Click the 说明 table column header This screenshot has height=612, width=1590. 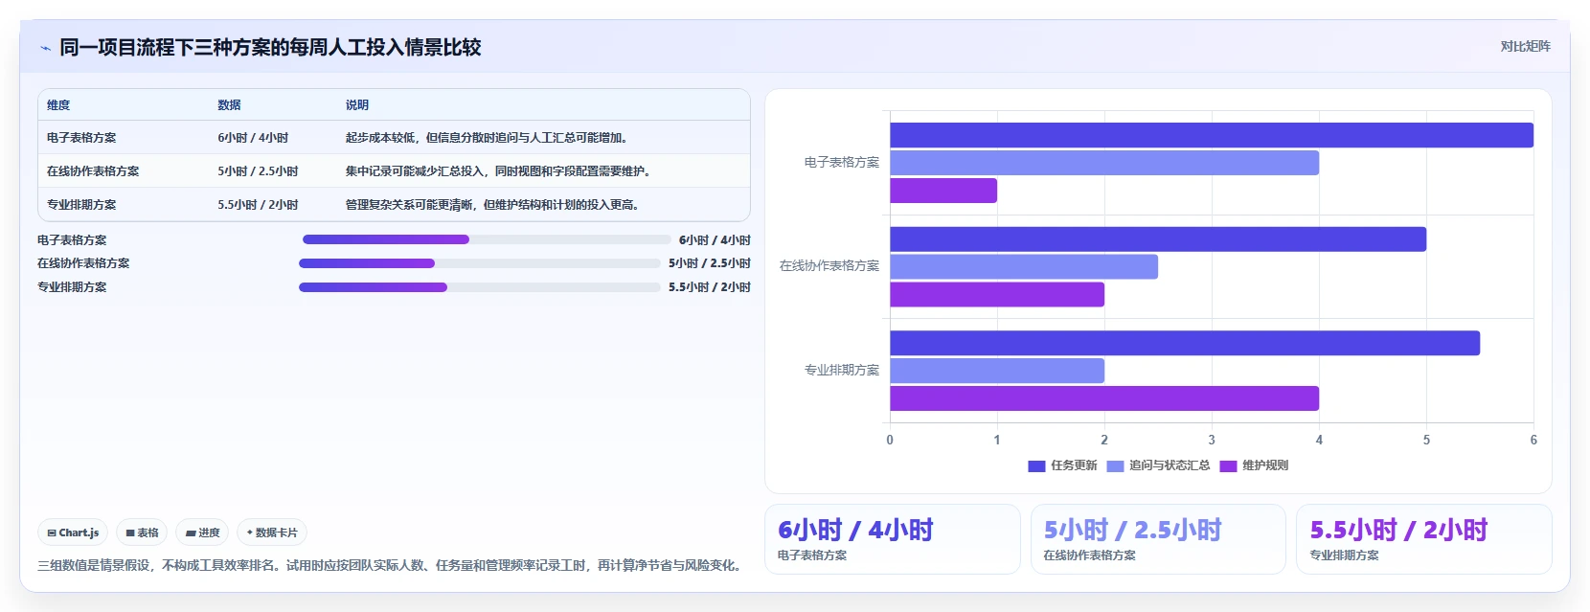(357, 105)
